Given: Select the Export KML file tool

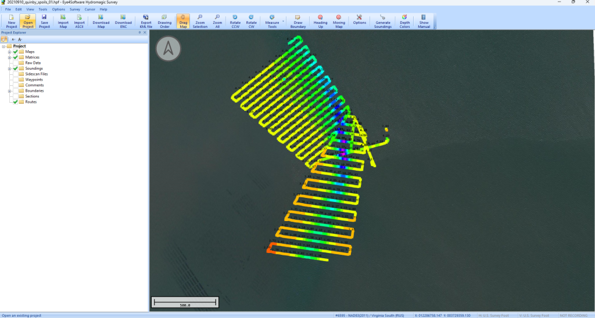Looking at the screenshot, I should 146,21.
